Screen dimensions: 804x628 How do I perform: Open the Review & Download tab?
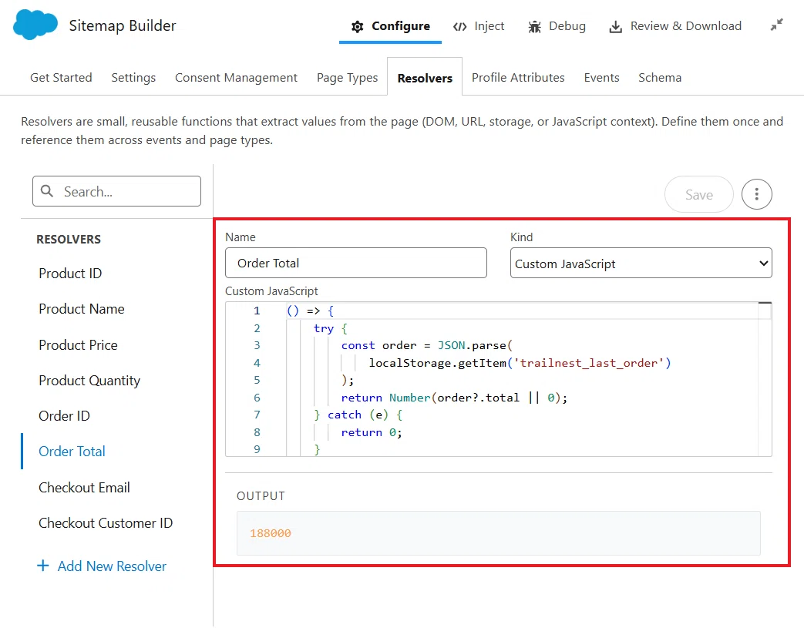[674, 26]
